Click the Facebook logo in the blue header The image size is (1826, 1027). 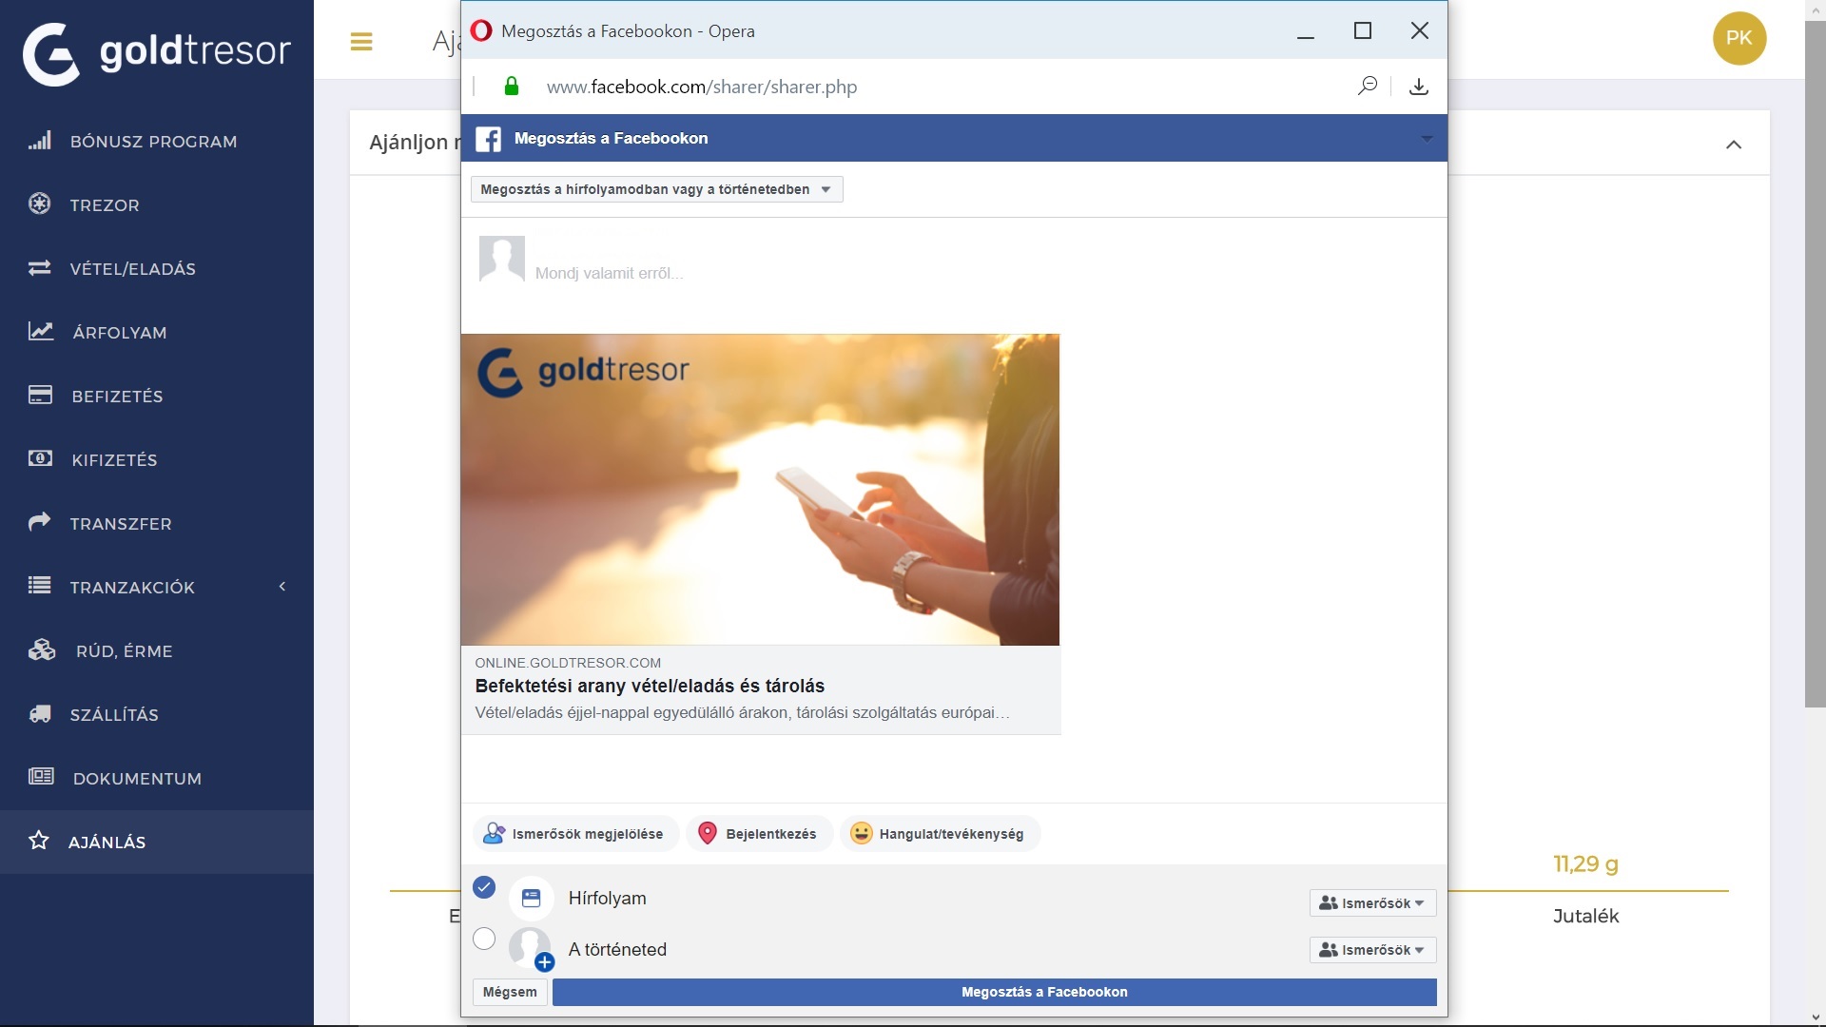489,139
